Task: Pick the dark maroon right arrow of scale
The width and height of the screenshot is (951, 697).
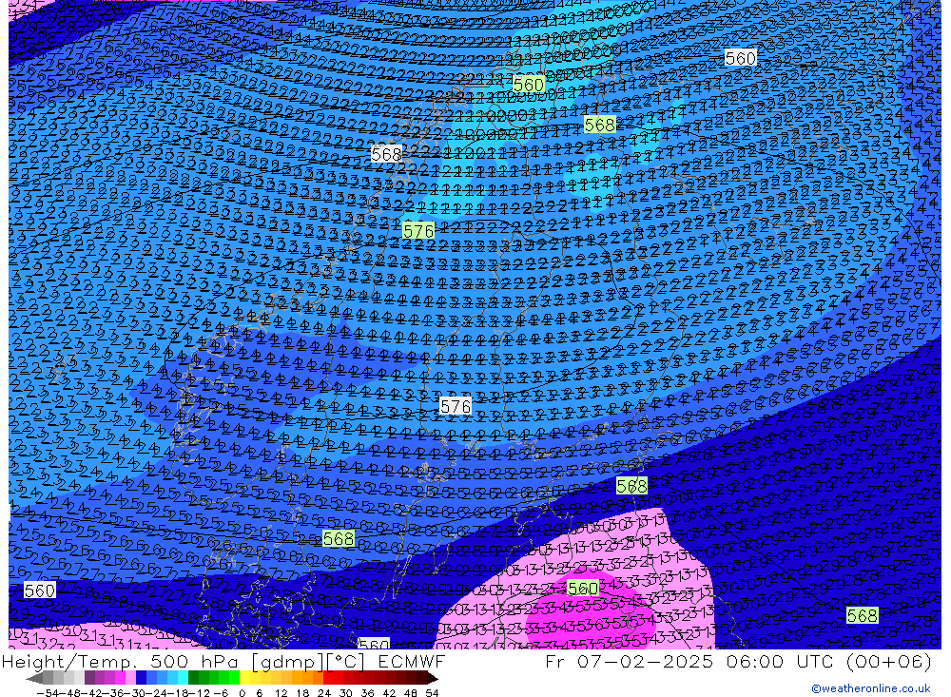Action: pyautogui.click(x=433, y=679)
